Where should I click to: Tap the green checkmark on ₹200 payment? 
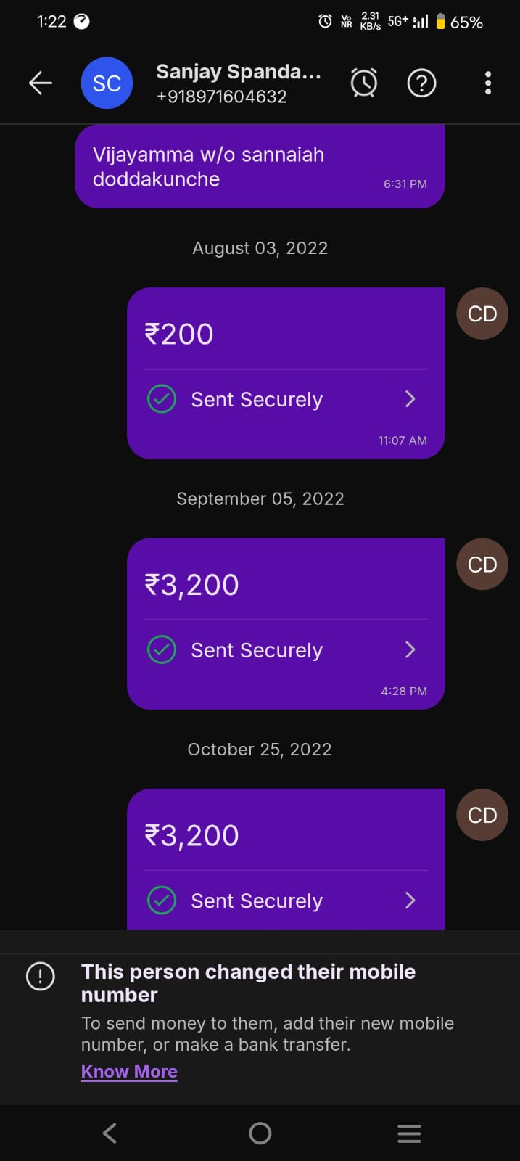click(162, 399)
